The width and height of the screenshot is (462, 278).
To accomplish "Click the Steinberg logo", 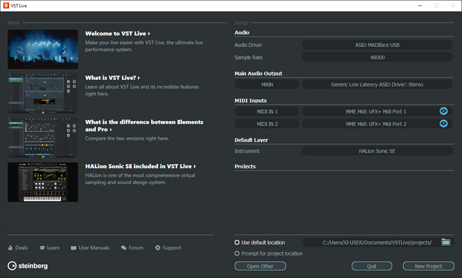I will point(28,266).
